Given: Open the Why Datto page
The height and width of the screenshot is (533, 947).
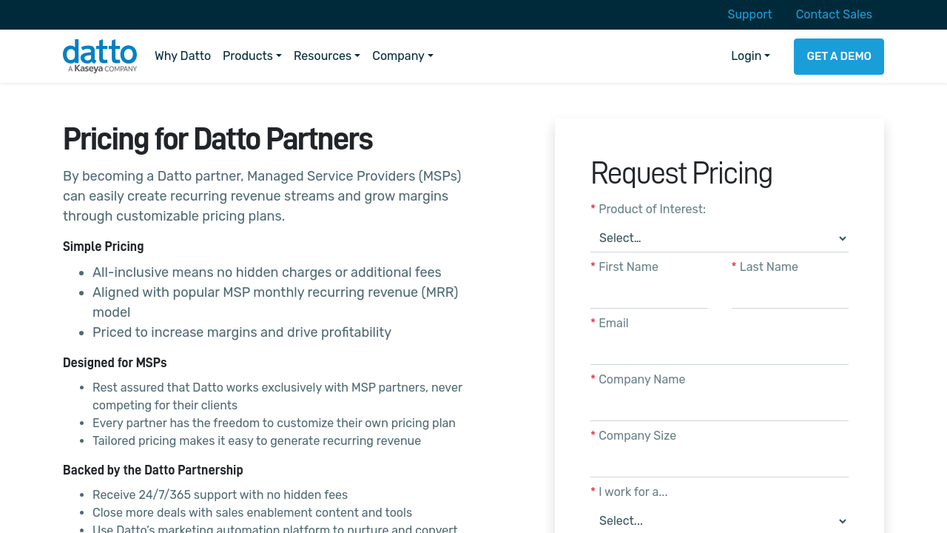Looking at the screenshot, I should point(183,56).
